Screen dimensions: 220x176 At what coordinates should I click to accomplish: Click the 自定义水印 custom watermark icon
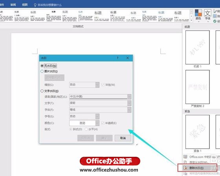[185, 162]
